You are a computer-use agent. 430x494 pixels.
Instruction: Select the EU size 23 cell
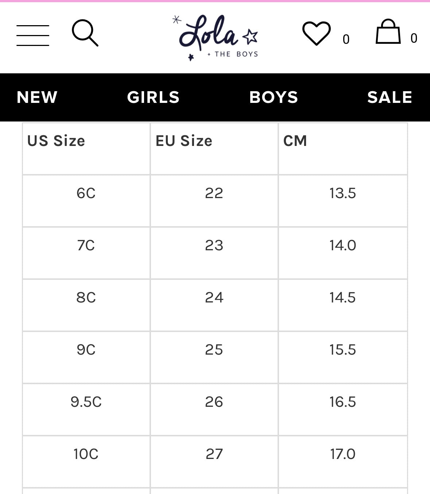[x=214, y=246]
